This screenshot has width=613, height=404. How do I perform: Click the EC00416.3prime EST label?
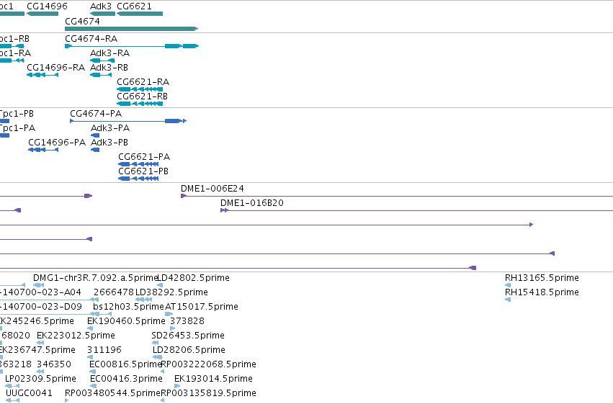(126, 380)
